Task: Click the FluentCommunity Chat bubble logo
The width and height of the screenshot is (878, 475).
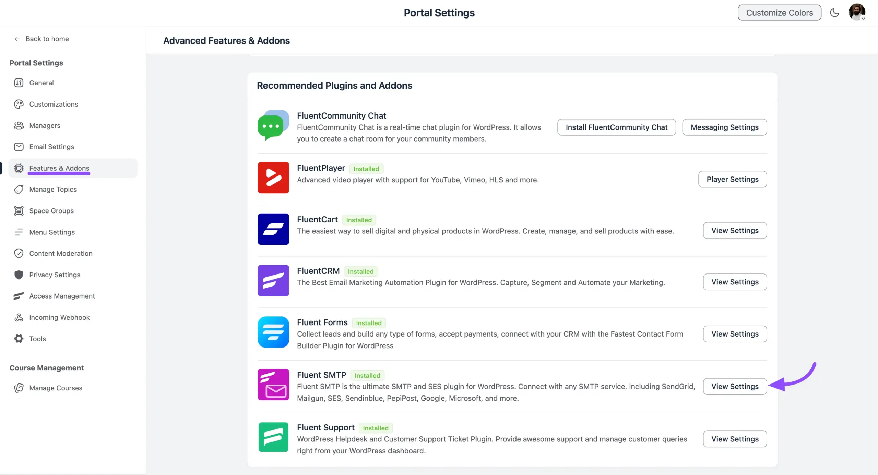Action: (x=273, y=125)
